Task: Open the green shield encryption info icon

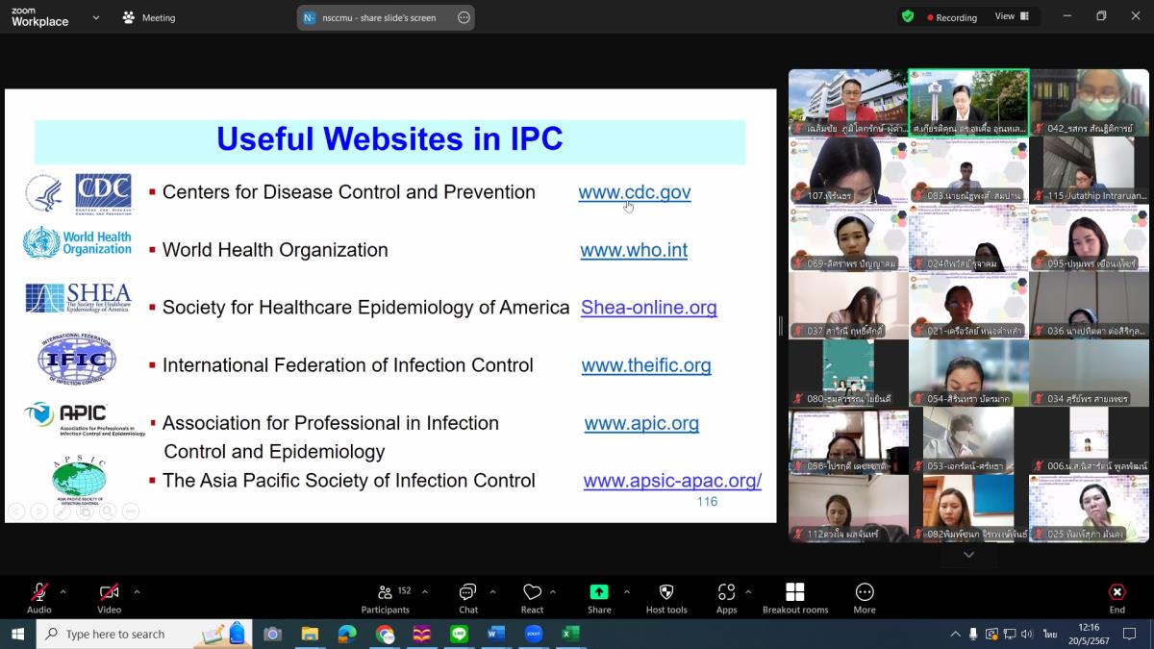Action: [x=908, y=16]
